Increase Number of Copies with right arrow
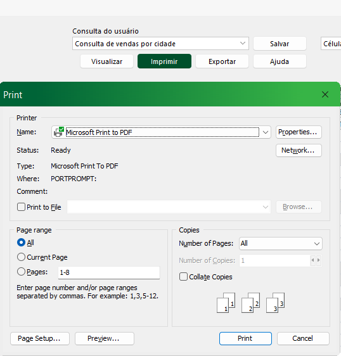Image resolution: width=341 pixels, height=356 pixels. click(x=319, y=260)
